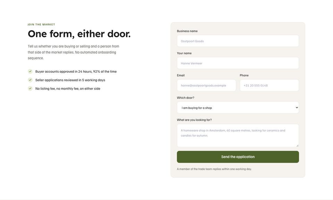Click the checkmark icon beside Seller applications
The image size is (333, 200).
point(30,80)
